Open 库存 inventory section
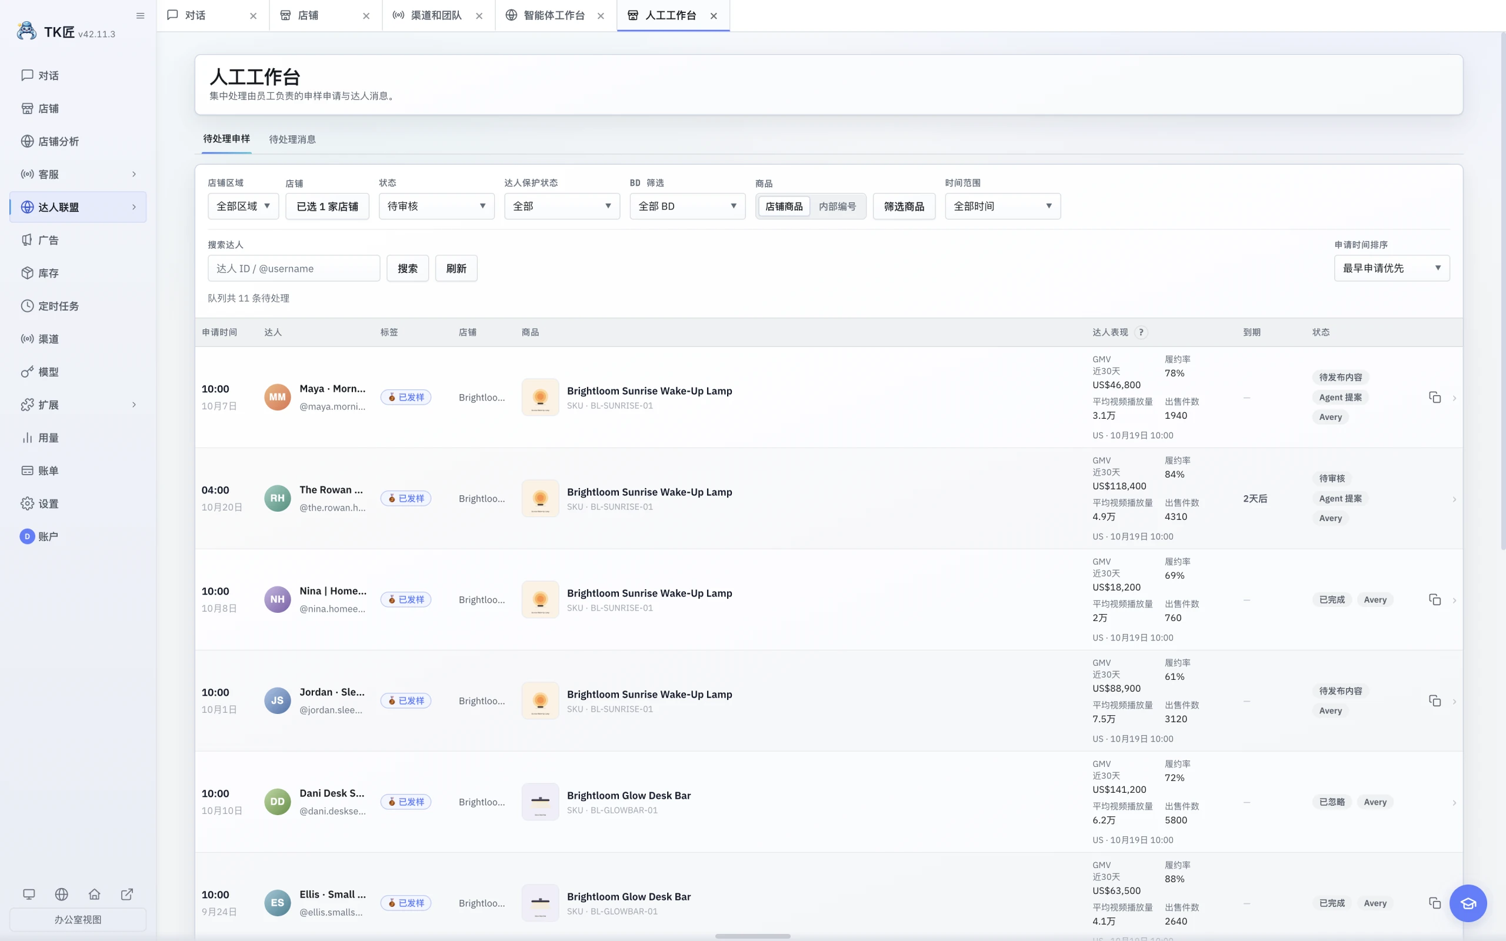1506x941 pixels. click(x=78, y=273)
